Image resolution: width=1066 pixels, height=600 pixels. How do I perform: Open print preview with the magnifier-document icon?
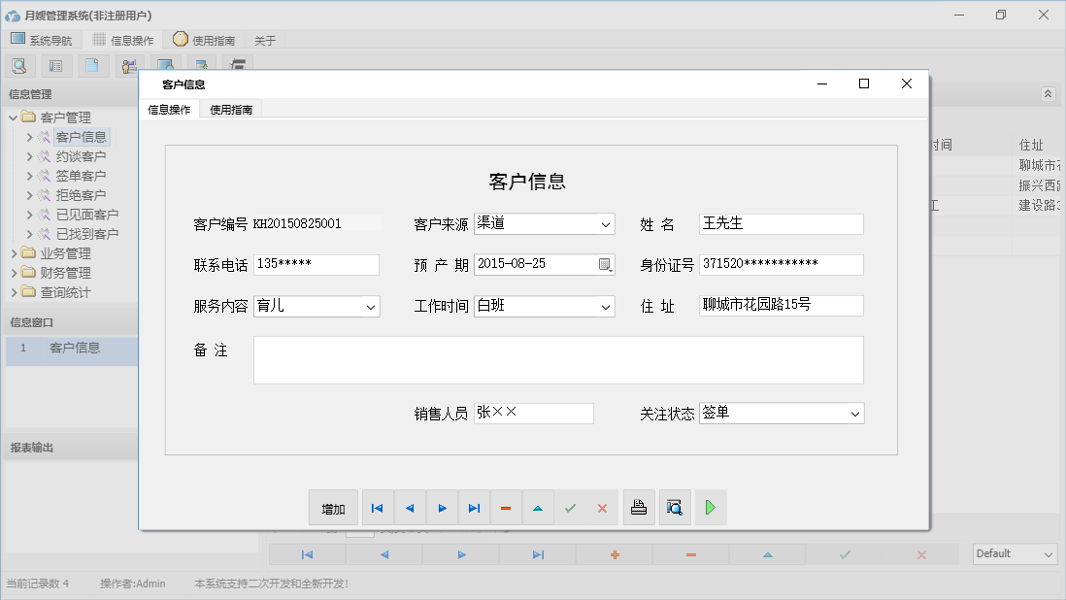675,507
